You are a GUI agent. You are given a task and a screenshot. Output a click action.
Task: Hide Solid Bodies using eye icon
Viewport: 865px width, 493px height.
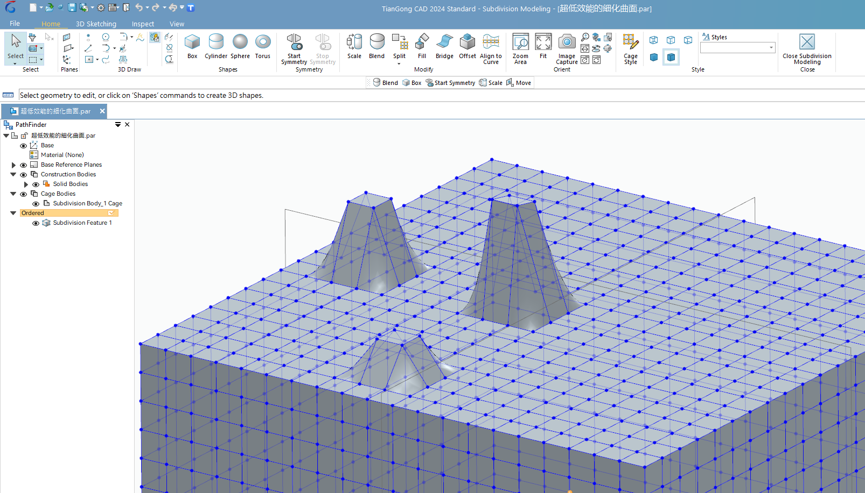click(36, 184)
